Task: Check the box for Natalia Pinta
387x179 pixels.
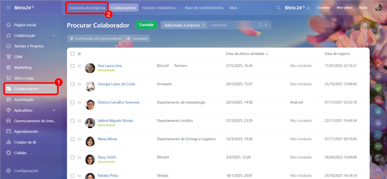Action: pyautogui.click(x=72, y=176)
